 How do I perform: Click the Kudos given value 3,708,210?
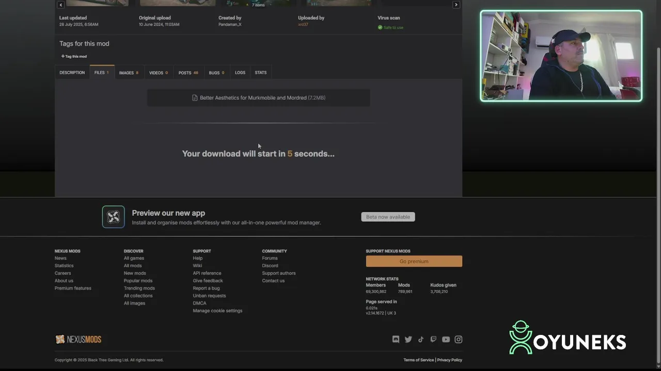[x=439, y=292]
